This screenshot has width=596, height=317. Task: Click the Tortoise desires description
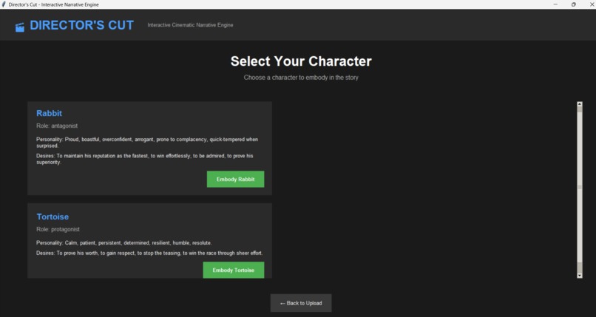pos(149,253)
